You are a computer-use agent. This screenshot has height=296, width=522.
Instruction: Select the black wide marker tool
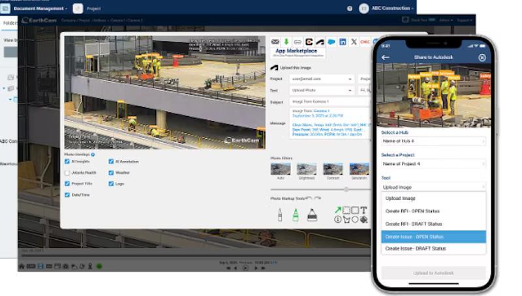312,215
